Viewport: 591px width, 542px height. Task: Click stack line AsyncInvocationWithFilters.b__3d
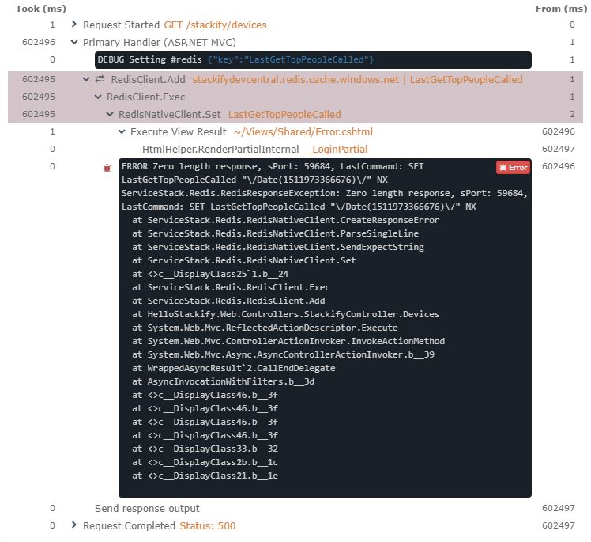coord(223,381)
